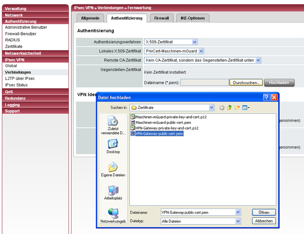This screenshot has height=234, width=304.
Task: Go up one folder level icon
Action: coord(229,108)
